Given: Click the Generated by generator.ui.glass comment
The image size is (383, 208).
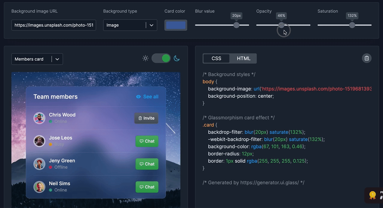Looking at the screenshot, I should [254, 183].
